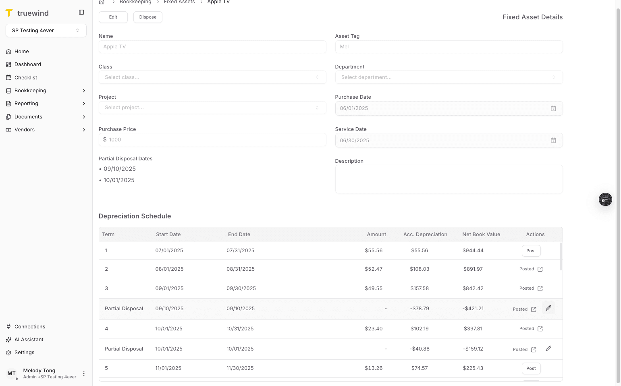Open the Service Date calendar picker
This screenshot has width=621, height=386.
pyautogui.click(x=553, y=140)
